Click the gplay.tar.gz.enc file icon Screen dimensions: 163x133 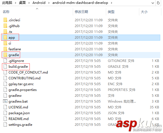(5, 84)
